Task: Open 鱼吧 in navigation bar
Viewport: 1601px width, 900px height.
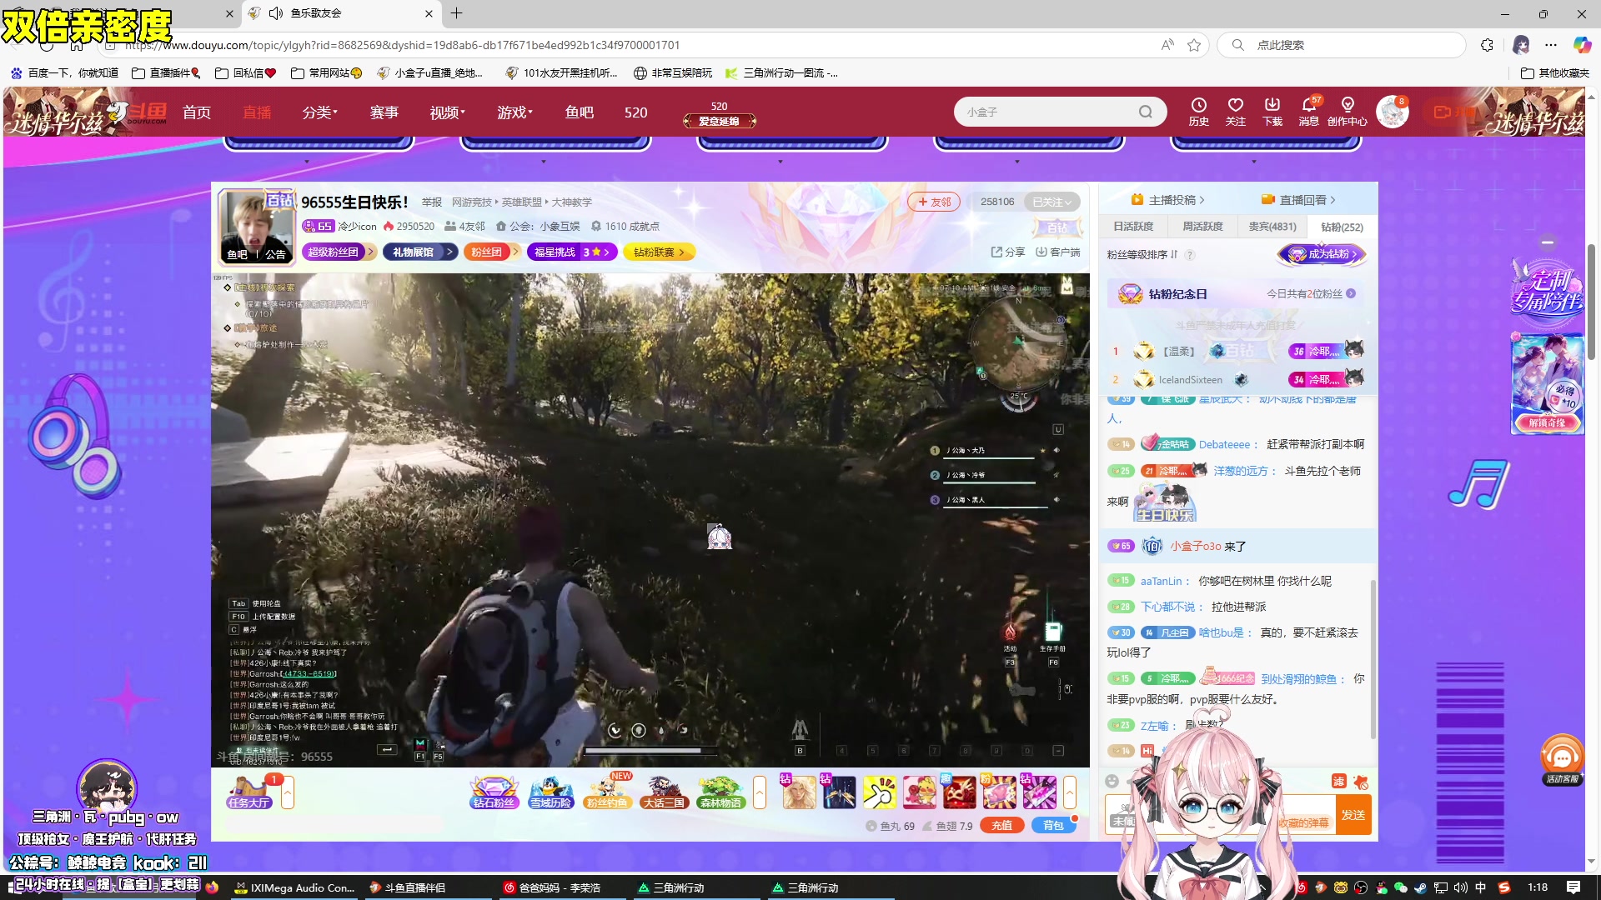Action: (x=580, y=112)
